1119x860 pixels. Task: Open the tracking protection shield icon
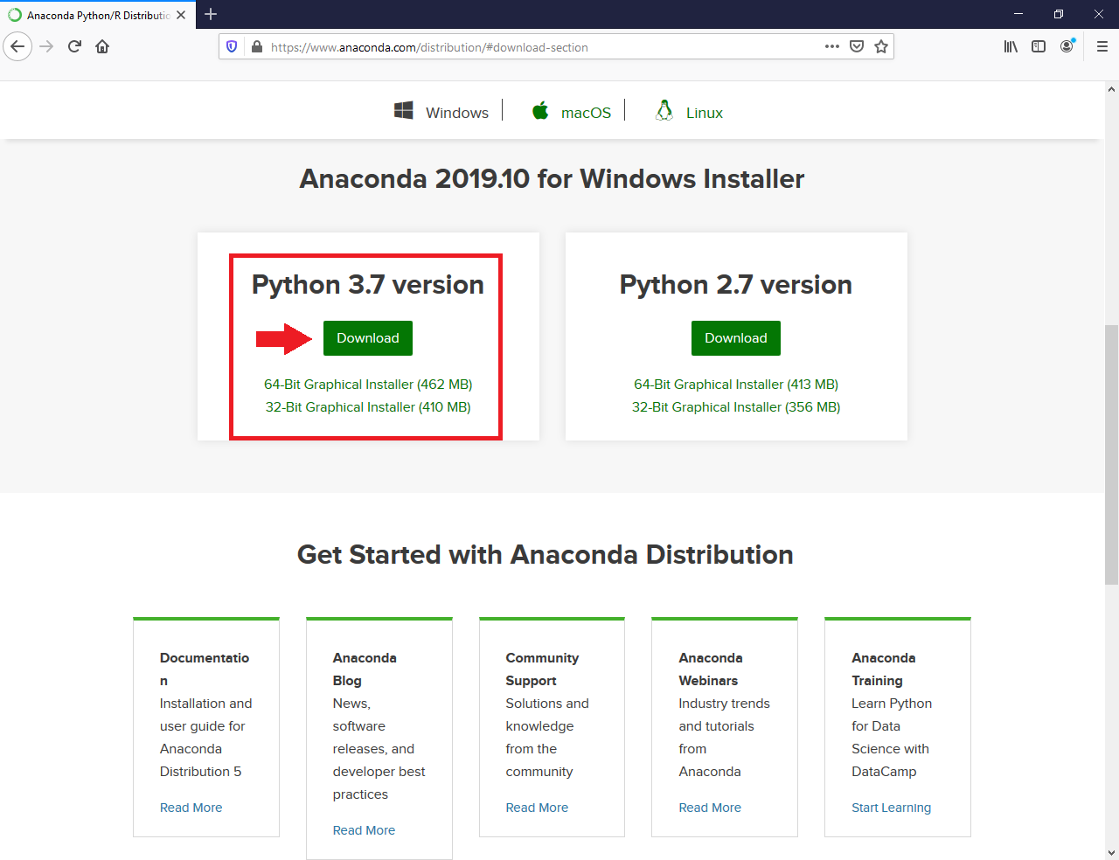[x=232, y=46]
